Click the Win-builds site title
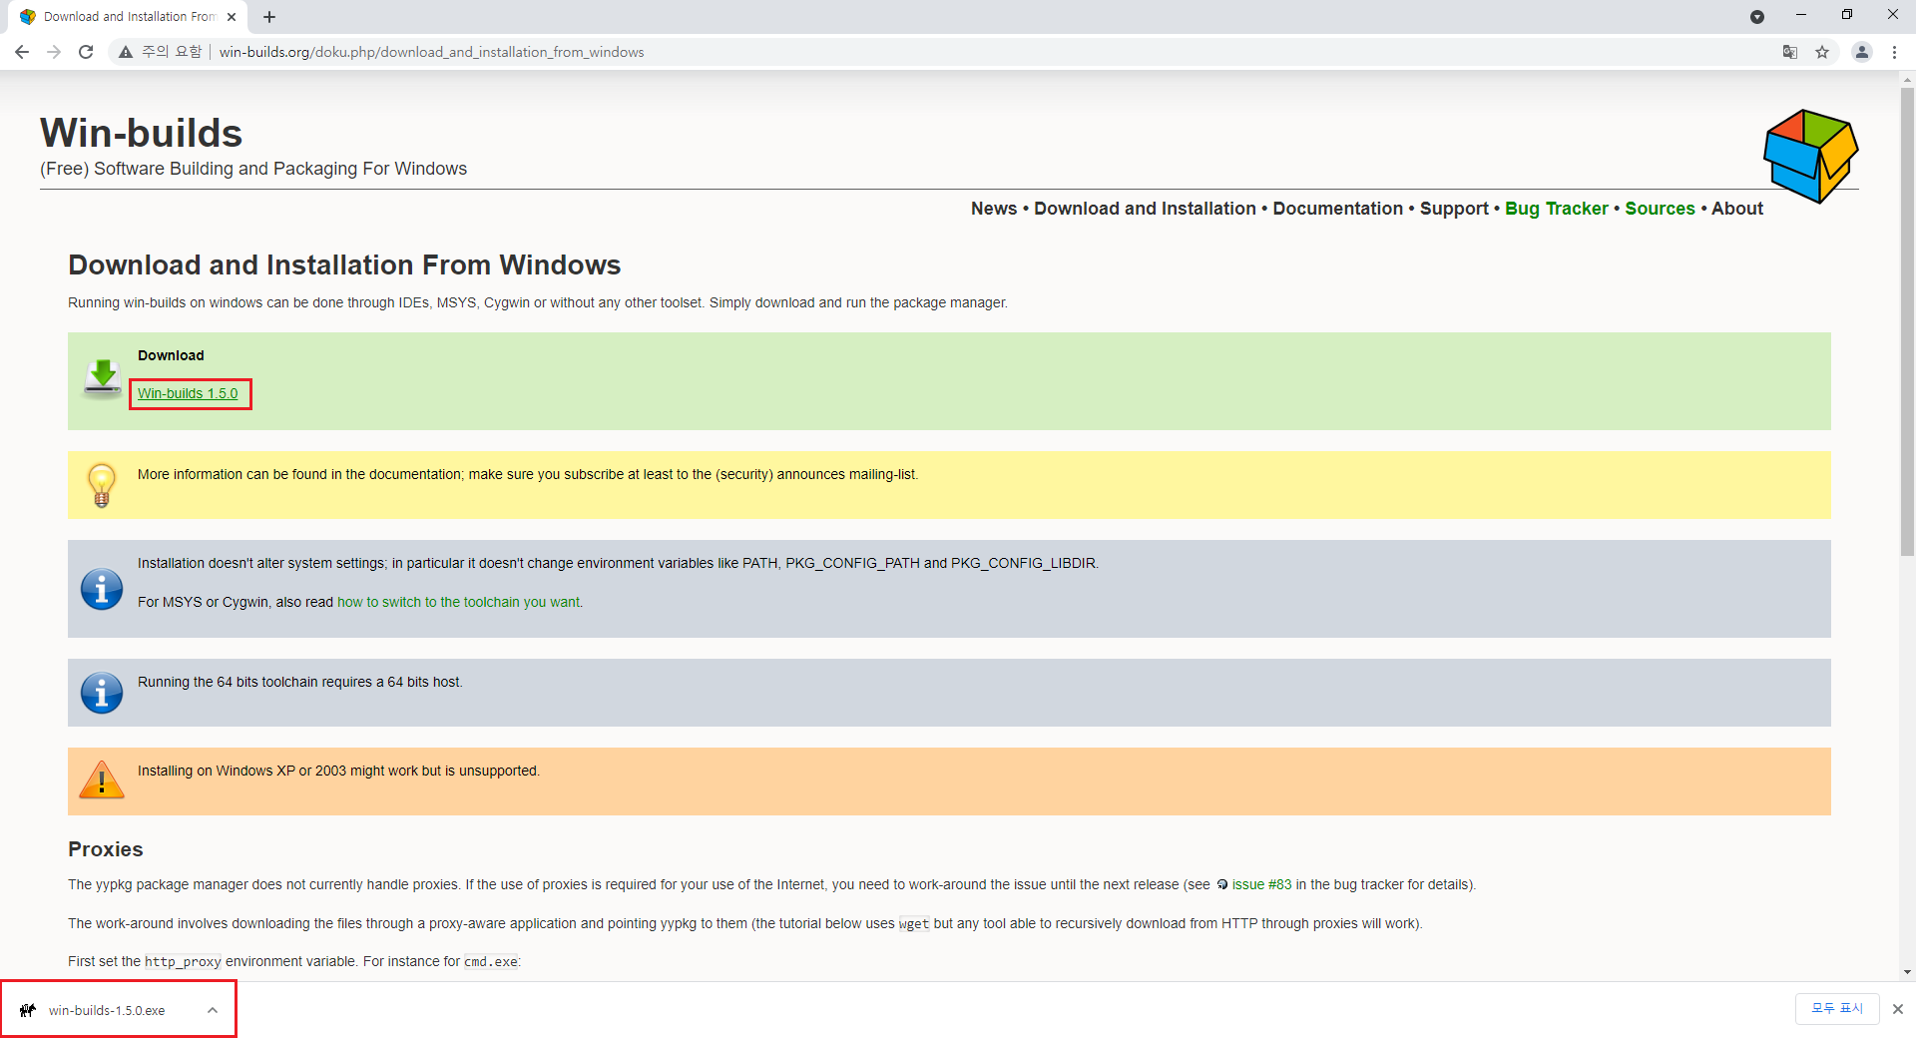The image size is (1916, 1038). click(x=141, y=133)
